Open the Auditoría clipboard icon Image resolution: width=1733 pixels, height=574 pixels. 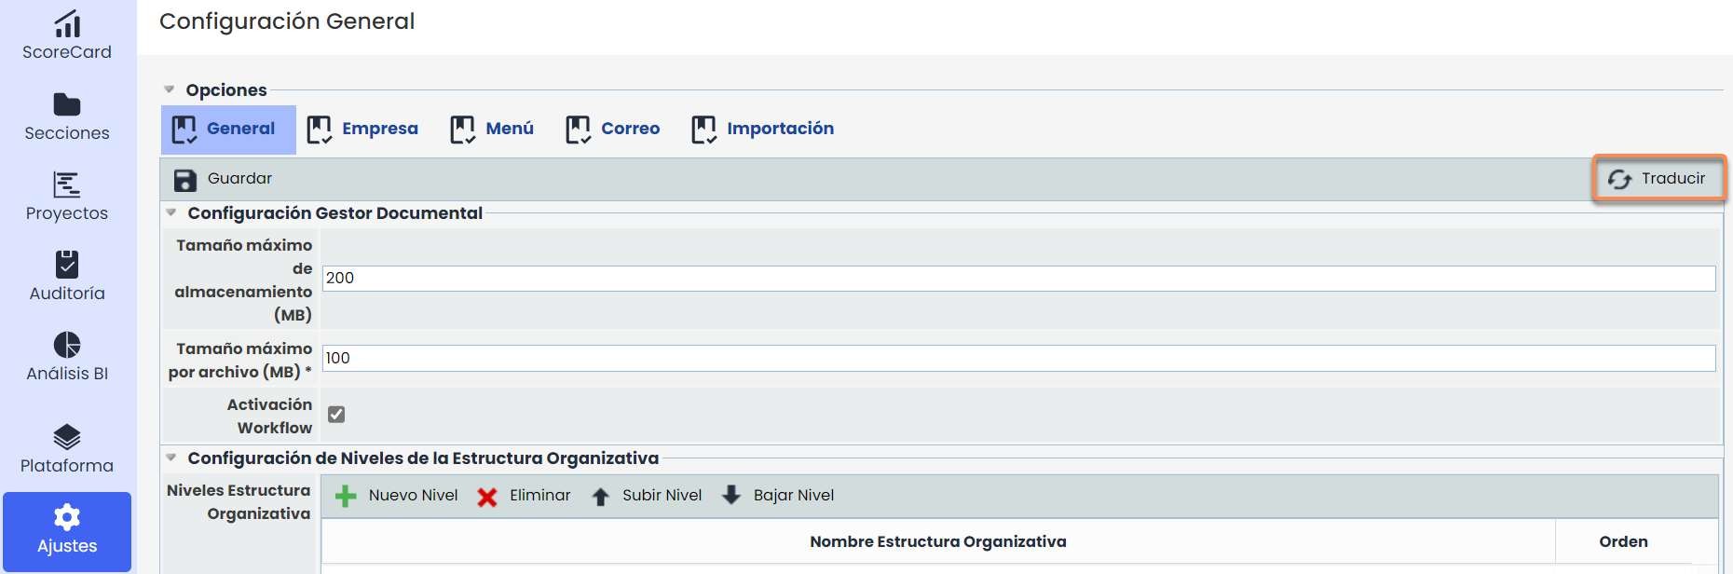click(67, 265)
